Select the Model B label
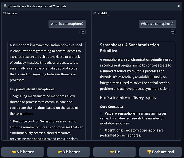This screenshot has width=184, height=158. tap(102, 13)
